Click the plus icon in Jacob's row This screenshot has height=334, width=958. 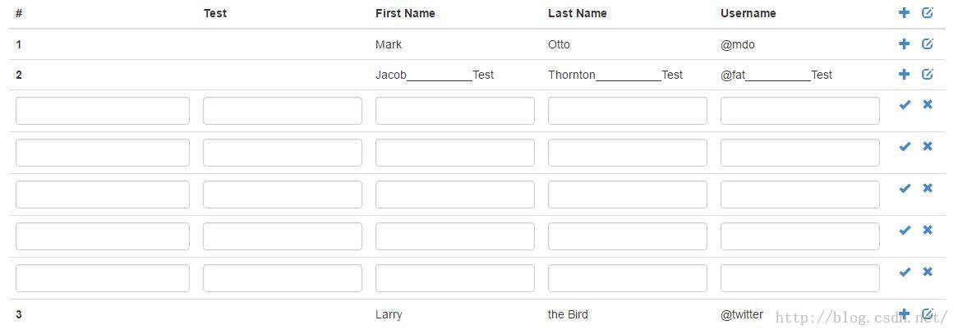click(904, 75)
